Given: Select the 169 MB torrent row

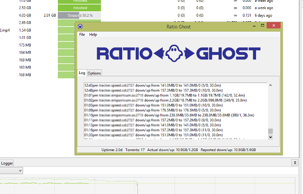Looking at the screenshot, I should click(x=25, y=60).
